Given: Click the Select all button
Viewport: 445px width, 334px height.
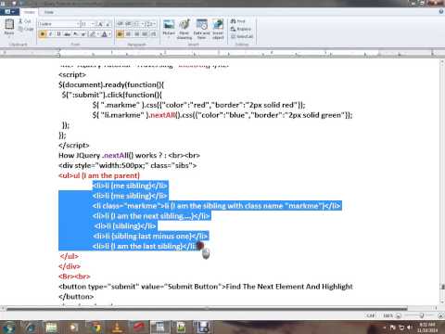Looking at the screenshot, I should (242, 36).
